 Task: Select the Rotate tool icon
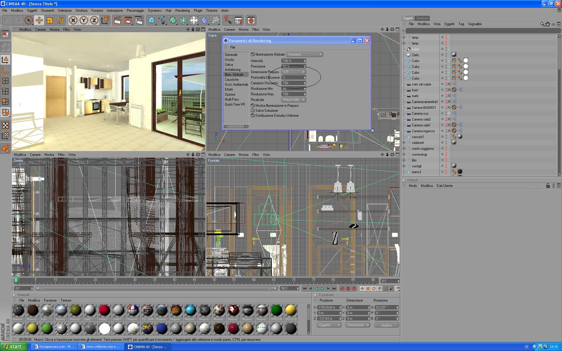tap(60, 20)
